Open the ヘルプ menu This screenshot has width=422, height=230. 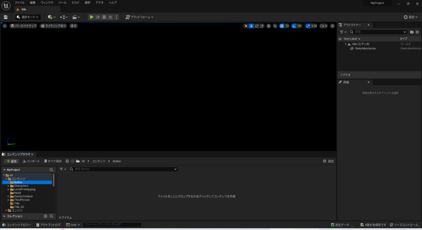(x=113, y=2)
